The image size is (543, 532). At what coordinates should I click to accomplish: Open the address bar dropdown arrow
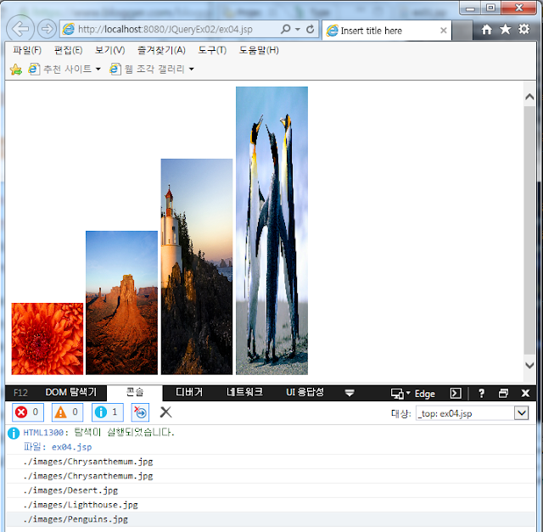[x=298, y=30]
